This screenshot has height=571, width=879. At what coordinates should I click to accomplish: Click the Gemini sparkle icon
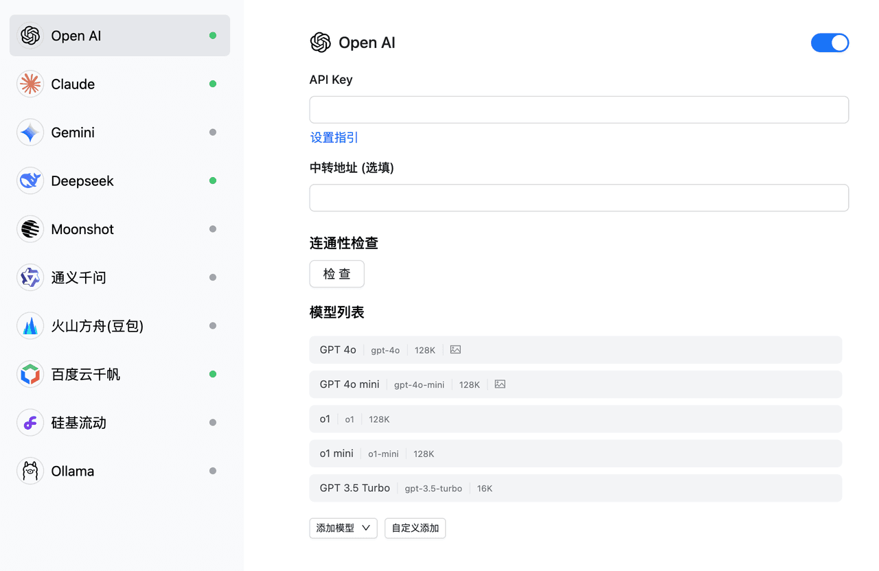coord(30,132)
